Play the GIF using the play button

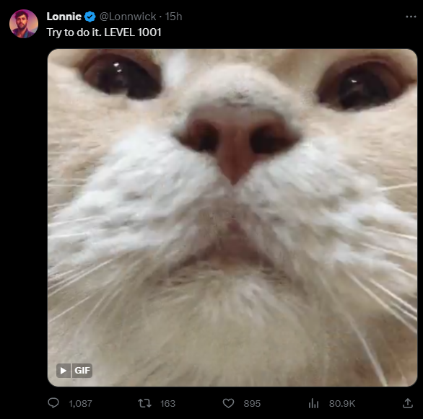(64, 371)
